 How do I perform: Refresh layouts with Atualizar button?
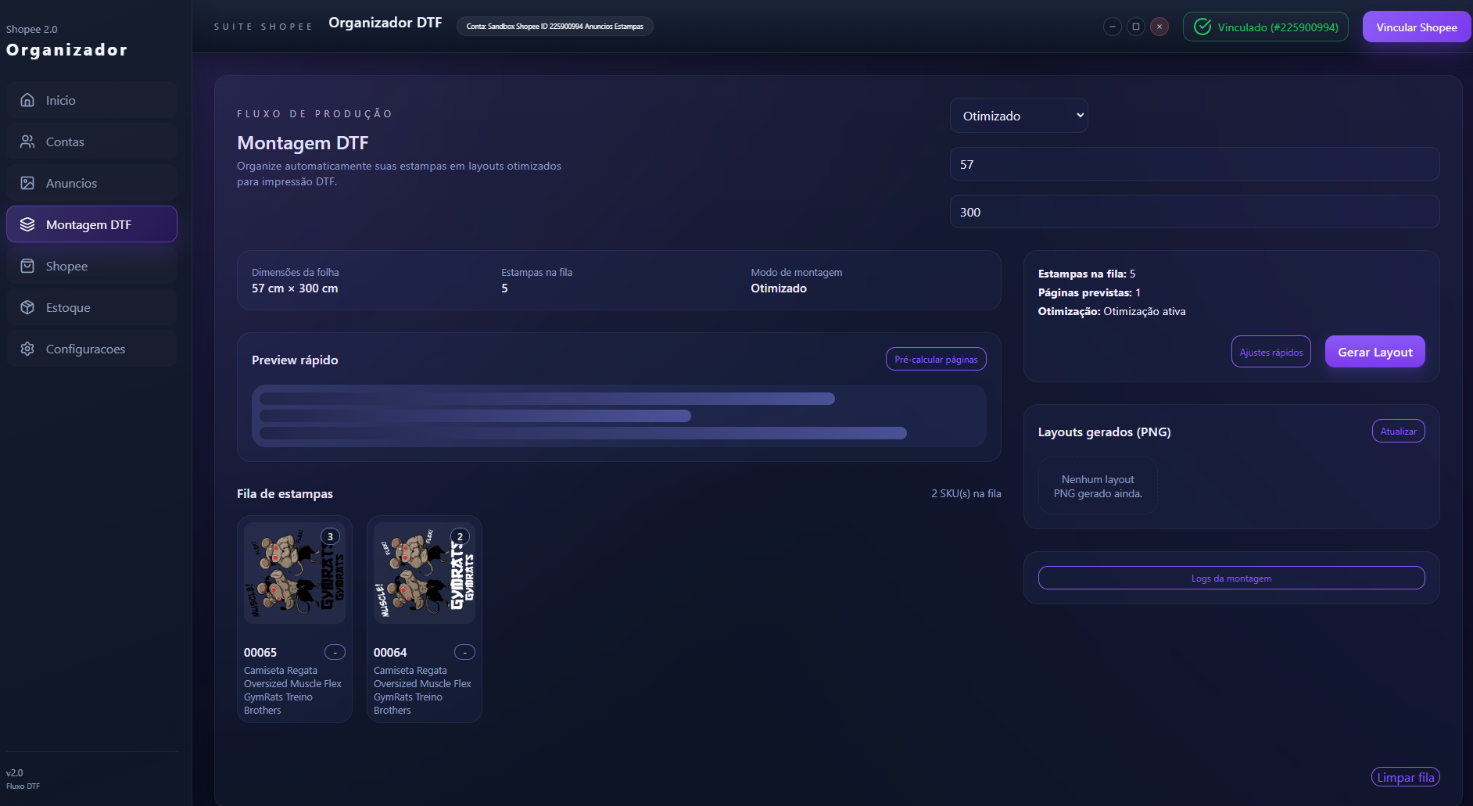point(1398,432)
